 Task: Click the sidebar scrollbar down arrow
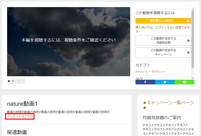coord(192,78)
